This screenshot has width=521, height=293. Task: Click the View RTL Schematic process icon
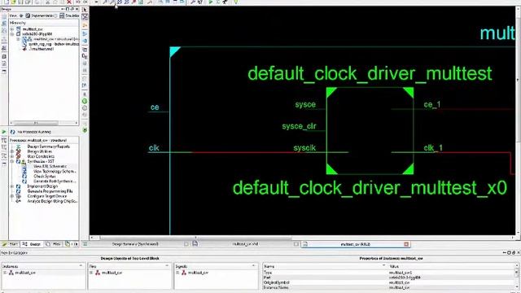point(24,166)
